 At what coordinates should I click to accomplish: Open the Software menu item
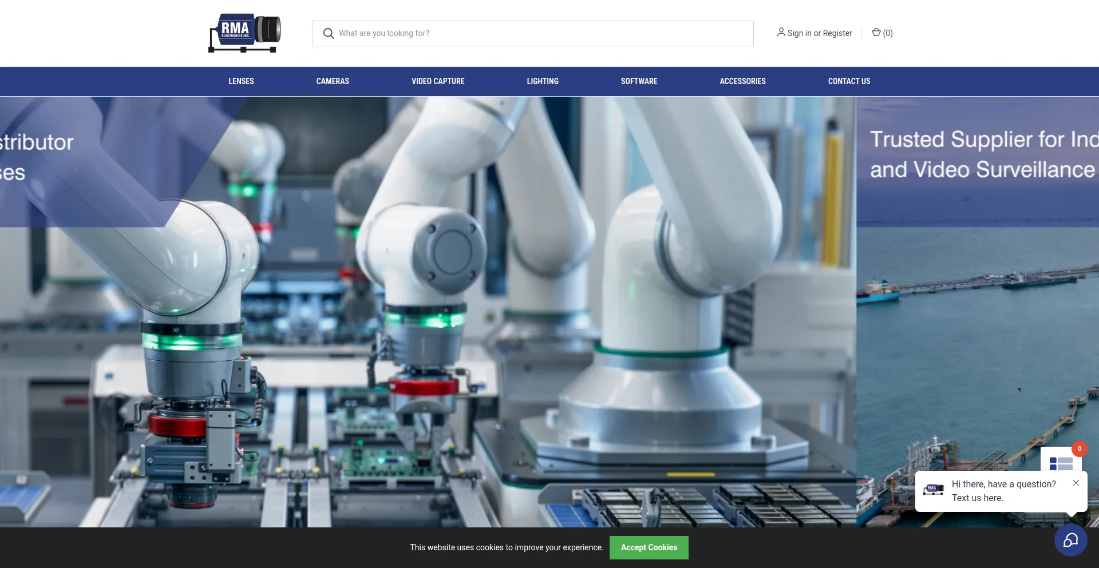coord(639,81)
